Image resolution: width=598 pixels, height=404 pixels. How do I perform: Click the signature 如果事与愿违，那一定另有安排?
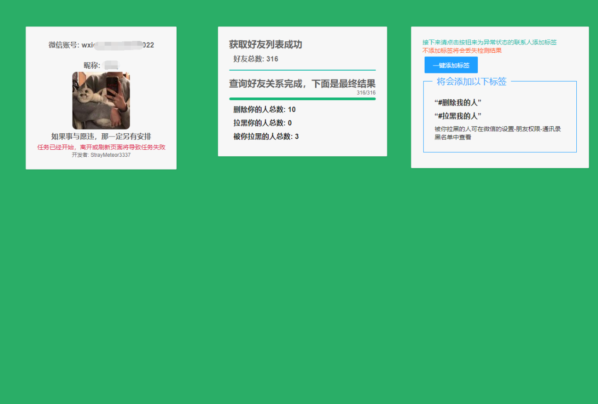(100, 137)
